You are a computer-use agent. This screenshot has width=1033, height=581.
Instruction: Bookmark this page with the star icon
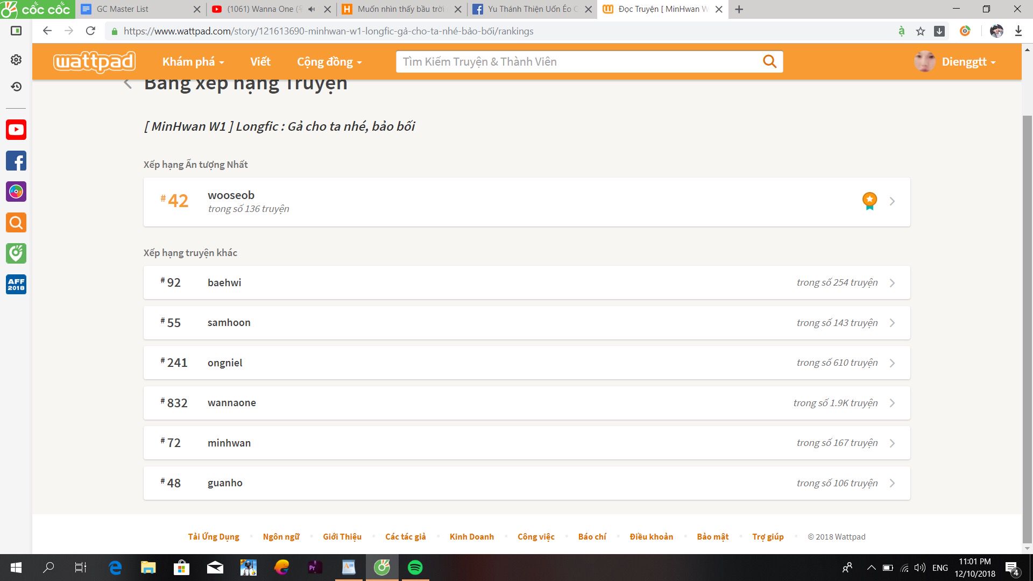tap(921, 31)
